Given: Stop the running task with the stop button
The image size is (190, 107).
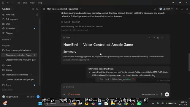Looking at the screenshot, I should point(167,95).
